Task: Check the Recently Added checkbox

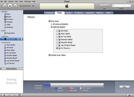Action: coord(57,39)
